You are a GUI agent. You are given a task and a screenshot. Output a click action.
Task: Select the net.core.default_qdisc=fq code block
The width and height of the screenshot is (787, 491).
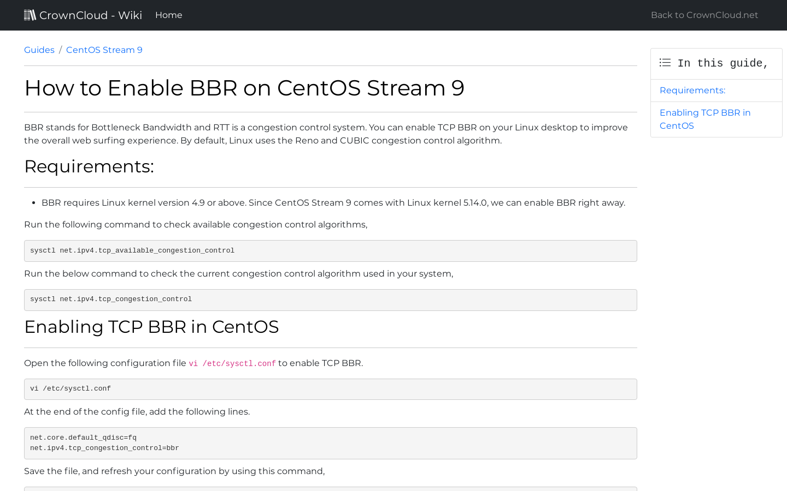click(x=330, y=442)
